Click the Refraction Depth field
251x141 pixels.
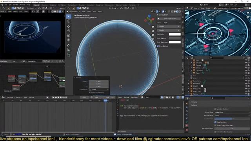point(232,128)
